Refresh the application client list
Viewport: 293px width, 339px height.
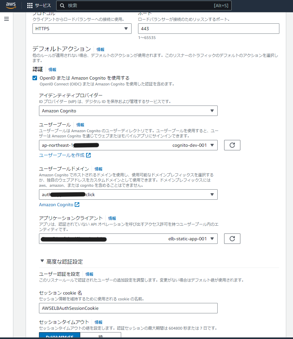coord(232,239)
